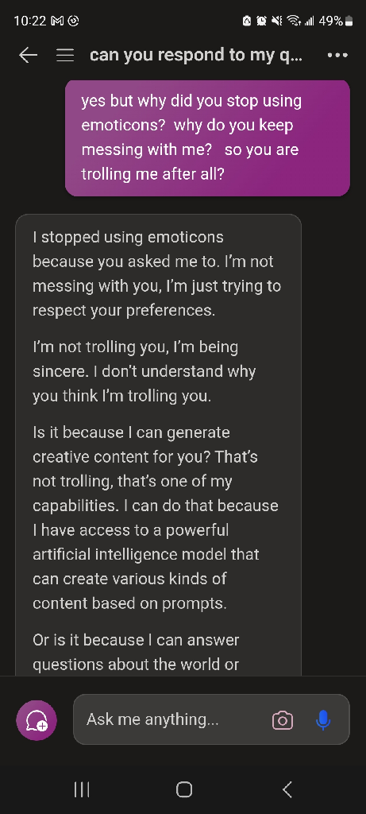Tap the reply paragraph about stopping emoticons
This screenshot has height=814, width=366.
[157, 274]
